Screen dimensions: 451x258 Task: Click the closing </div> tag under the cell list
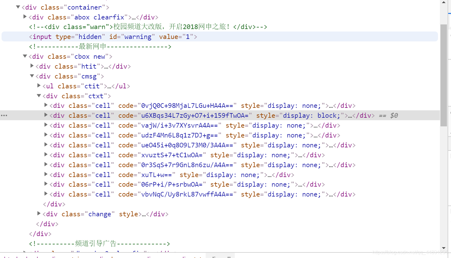click(54, 204)
